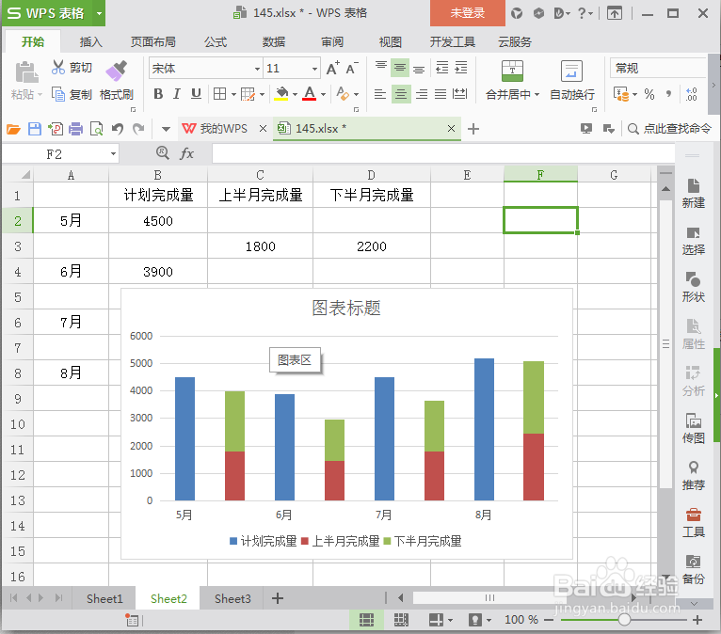
Task: Click the Copy (复制) icon
Action: pos(58,94)
